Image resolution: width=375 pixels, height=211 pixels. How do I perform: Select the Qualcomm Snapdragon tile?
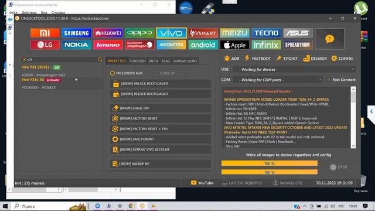click(x=139, y=45)
